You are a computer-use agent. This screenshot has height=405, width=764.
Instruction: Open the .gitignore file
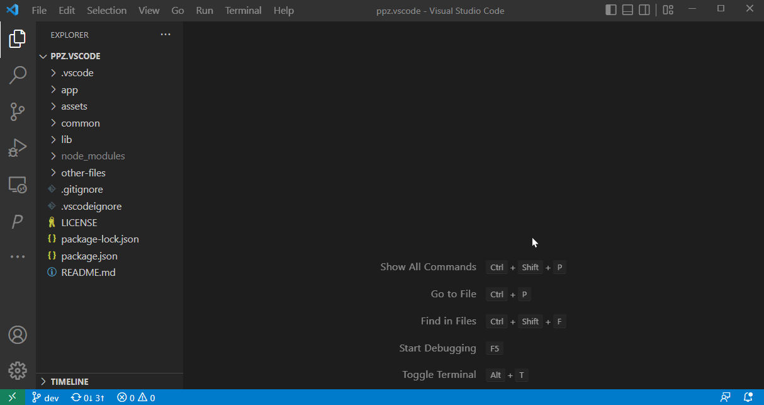coord(110,189)
